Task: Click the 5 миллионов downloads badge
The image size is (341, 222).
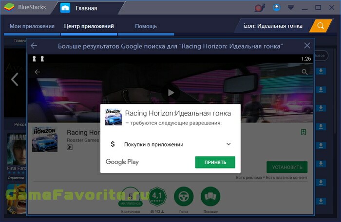Action: [x=131, y=197]
